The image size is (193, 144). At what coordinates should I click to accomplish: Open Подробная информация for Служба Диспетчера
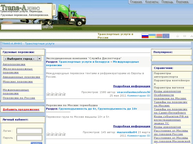132,86
